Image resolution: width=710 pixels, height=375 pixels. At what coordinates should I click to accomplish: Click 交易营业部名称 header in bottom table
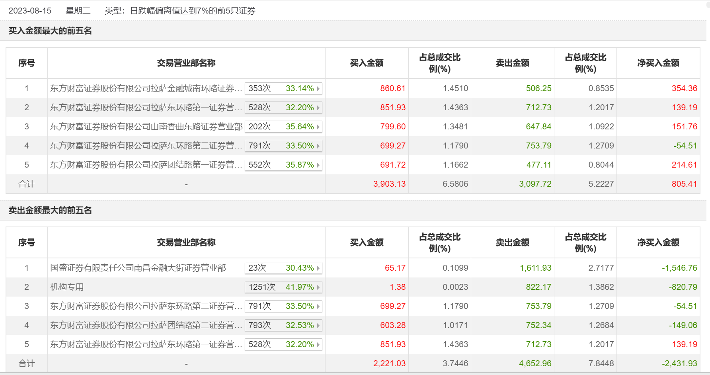pos(186,242)
